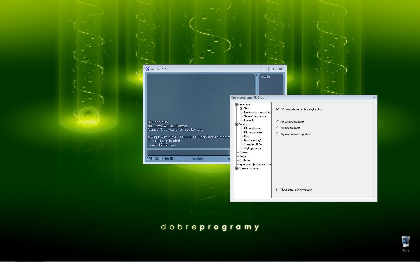Open the http://www.rivchat.prv.pl link
The image size is (420, 262).
[x=168, y=126]
